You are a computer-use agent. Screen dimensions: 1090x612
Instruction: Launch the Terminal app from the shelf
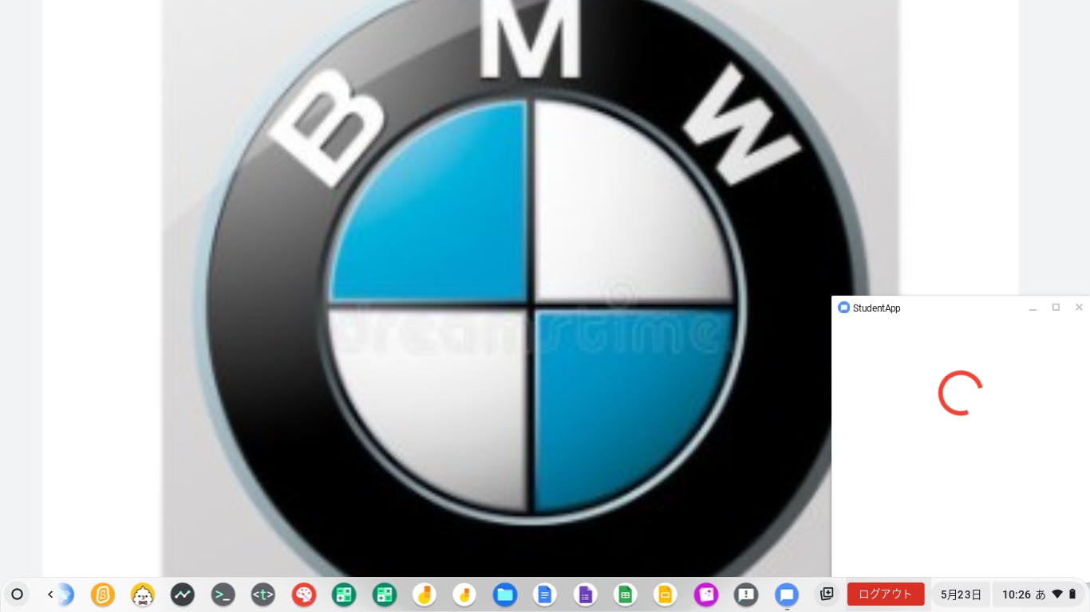[x=223, y=594]
